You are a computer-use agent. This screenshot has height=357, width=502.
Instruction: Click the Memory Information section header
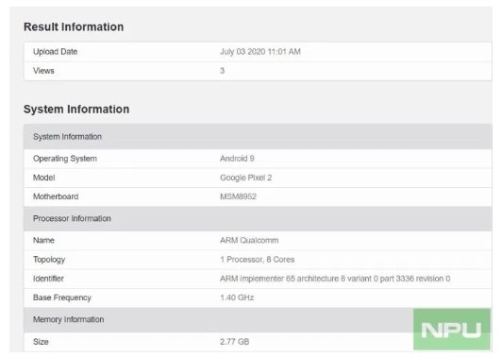218,319
